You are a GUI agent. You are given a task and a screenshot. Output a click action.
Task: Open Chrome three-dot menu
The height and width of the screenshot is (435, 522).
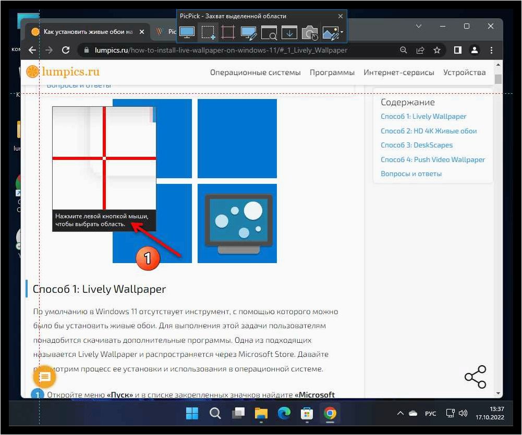[491, 50]
